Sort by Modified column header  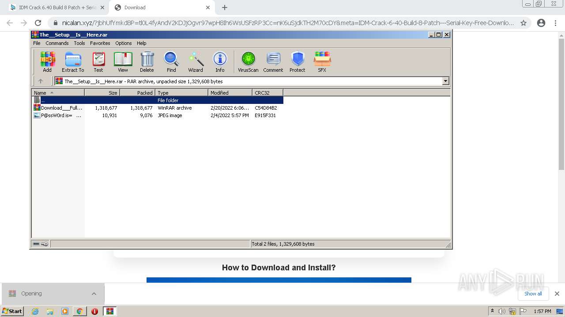click(x=230, y=92)
